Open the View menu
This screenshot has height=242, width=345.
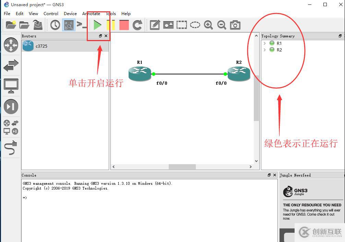pos(34,14)
